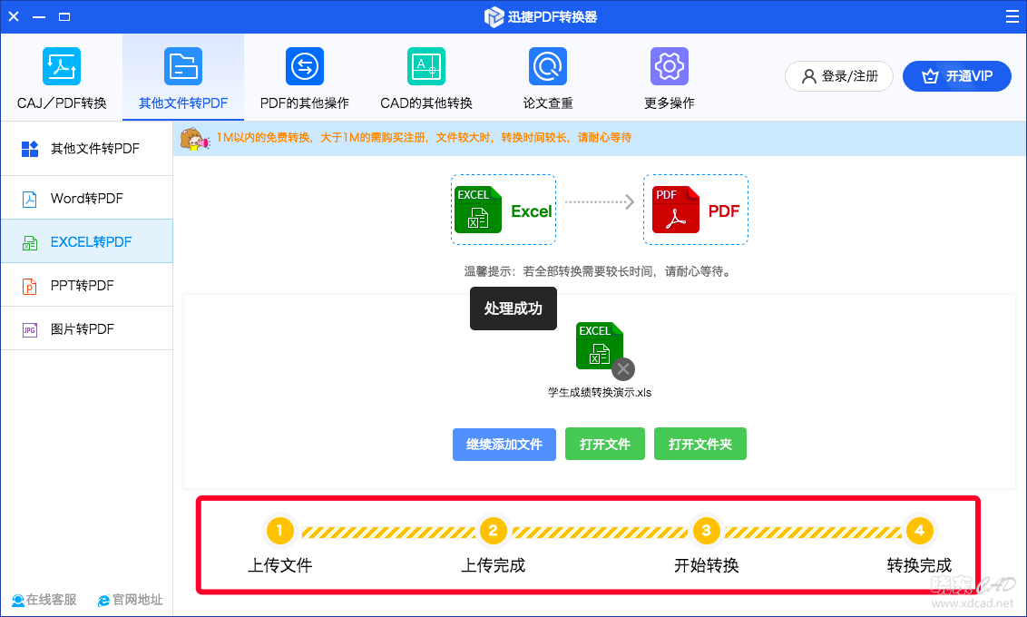Image resolution: width=1027 pixels, height=617 pixels.
Task: Open the 官网地址 link
Action: click(x=131, y=600)
